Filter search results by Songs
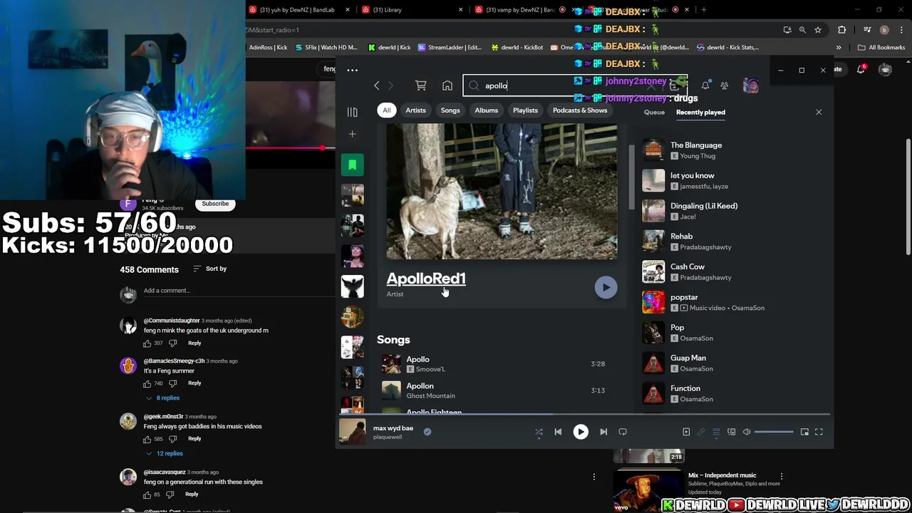 point(450,110)
